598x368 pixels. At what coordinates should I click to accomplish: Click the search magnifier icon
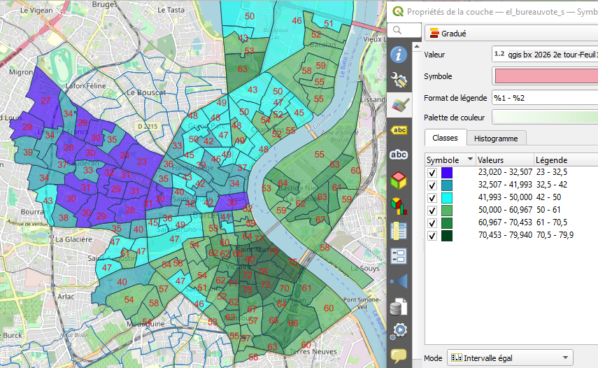[397, 30]
